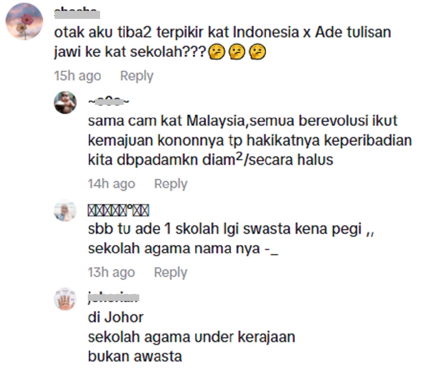Open the flower avatar profile picture

click(x=25, y=21)
